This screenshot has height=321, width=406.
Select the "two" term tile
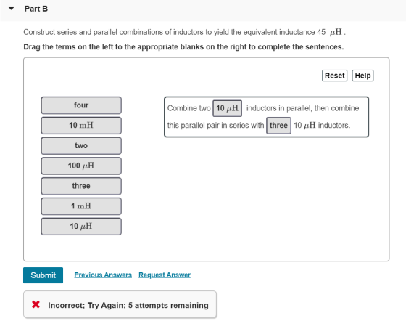pos(81,146)
